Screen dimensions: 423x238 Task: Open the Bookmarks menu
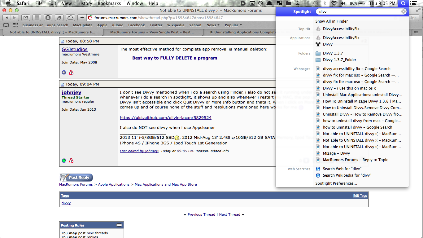(x=109, y=3)
